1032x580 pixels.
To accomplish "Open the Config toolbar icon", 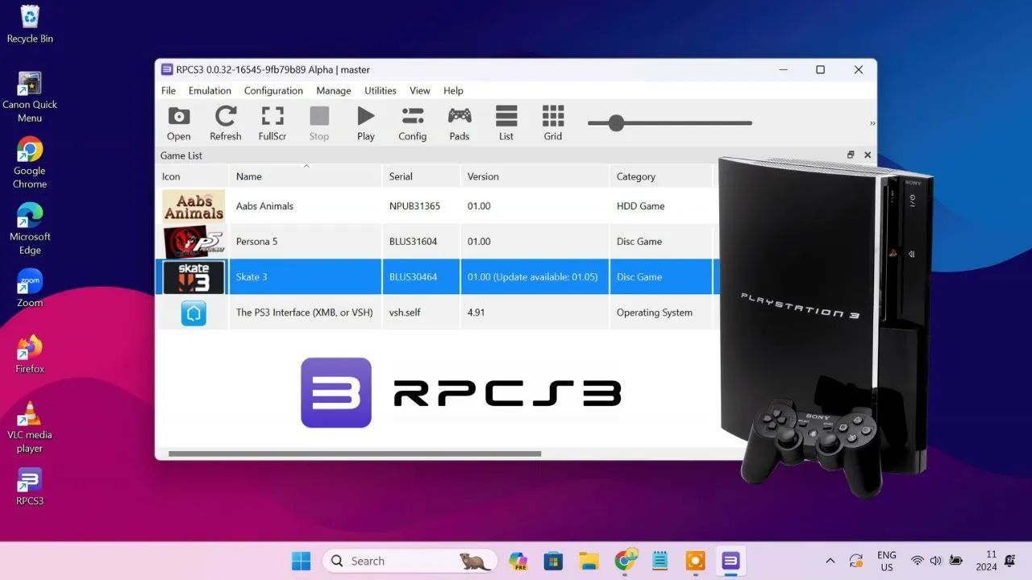I will (x=412, y=123).
